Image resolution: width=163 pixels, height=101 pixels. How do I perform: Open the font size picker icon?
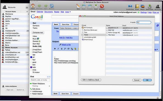point(69,49)
